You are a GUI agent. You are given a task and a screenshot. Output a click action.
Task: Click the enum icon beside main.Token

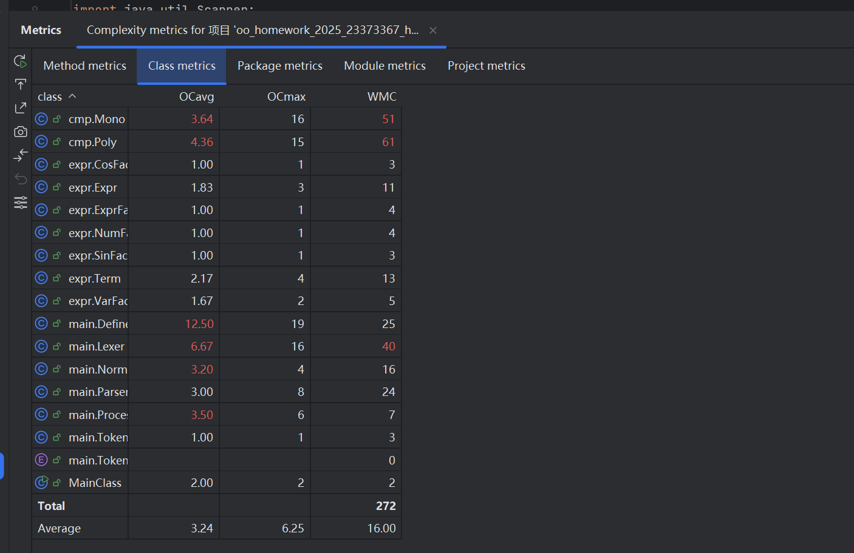(x=41, y=460)
